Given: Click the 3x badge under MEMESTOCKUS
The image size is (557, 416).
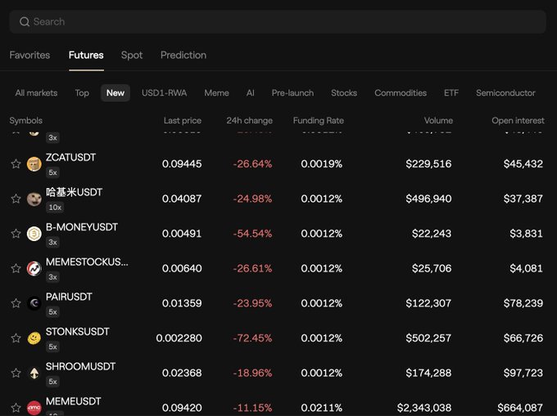Looking at the screenshot, I should pos(52,277).
